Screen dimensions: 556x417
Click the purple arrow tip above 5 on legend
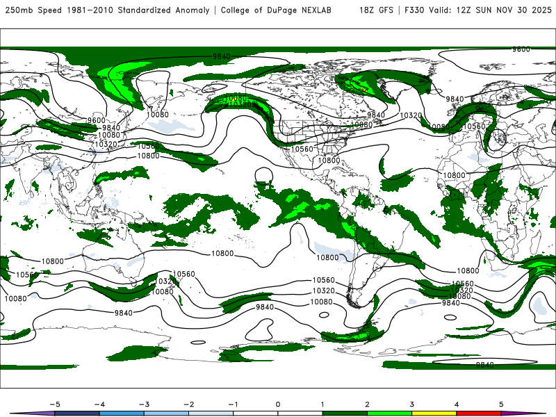tap(523, 414)
